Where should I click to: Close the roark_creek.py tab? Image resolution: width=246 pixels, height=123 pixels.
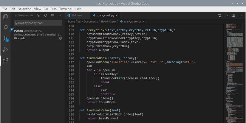[x=117, y=15]
